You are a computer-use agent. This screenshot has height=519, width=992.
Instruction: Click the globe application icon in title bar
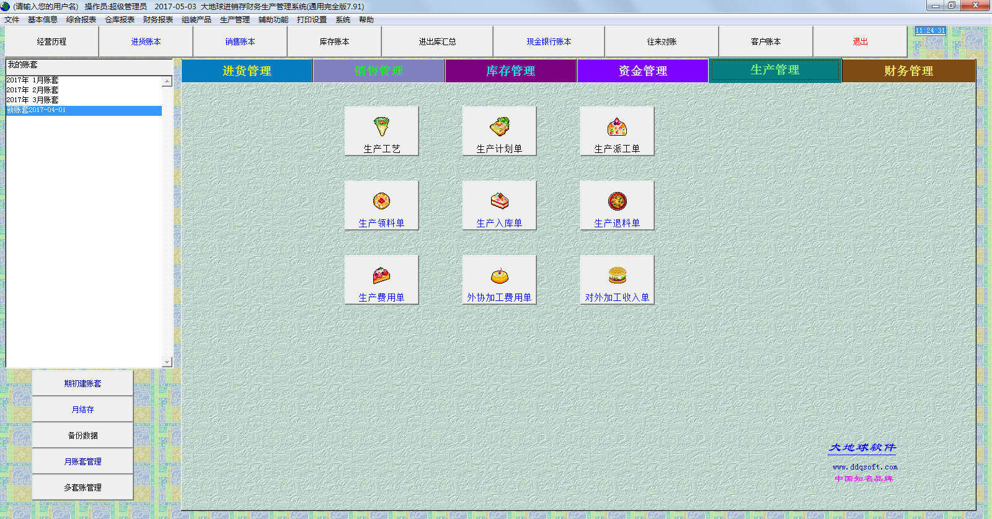pos(6,6)
